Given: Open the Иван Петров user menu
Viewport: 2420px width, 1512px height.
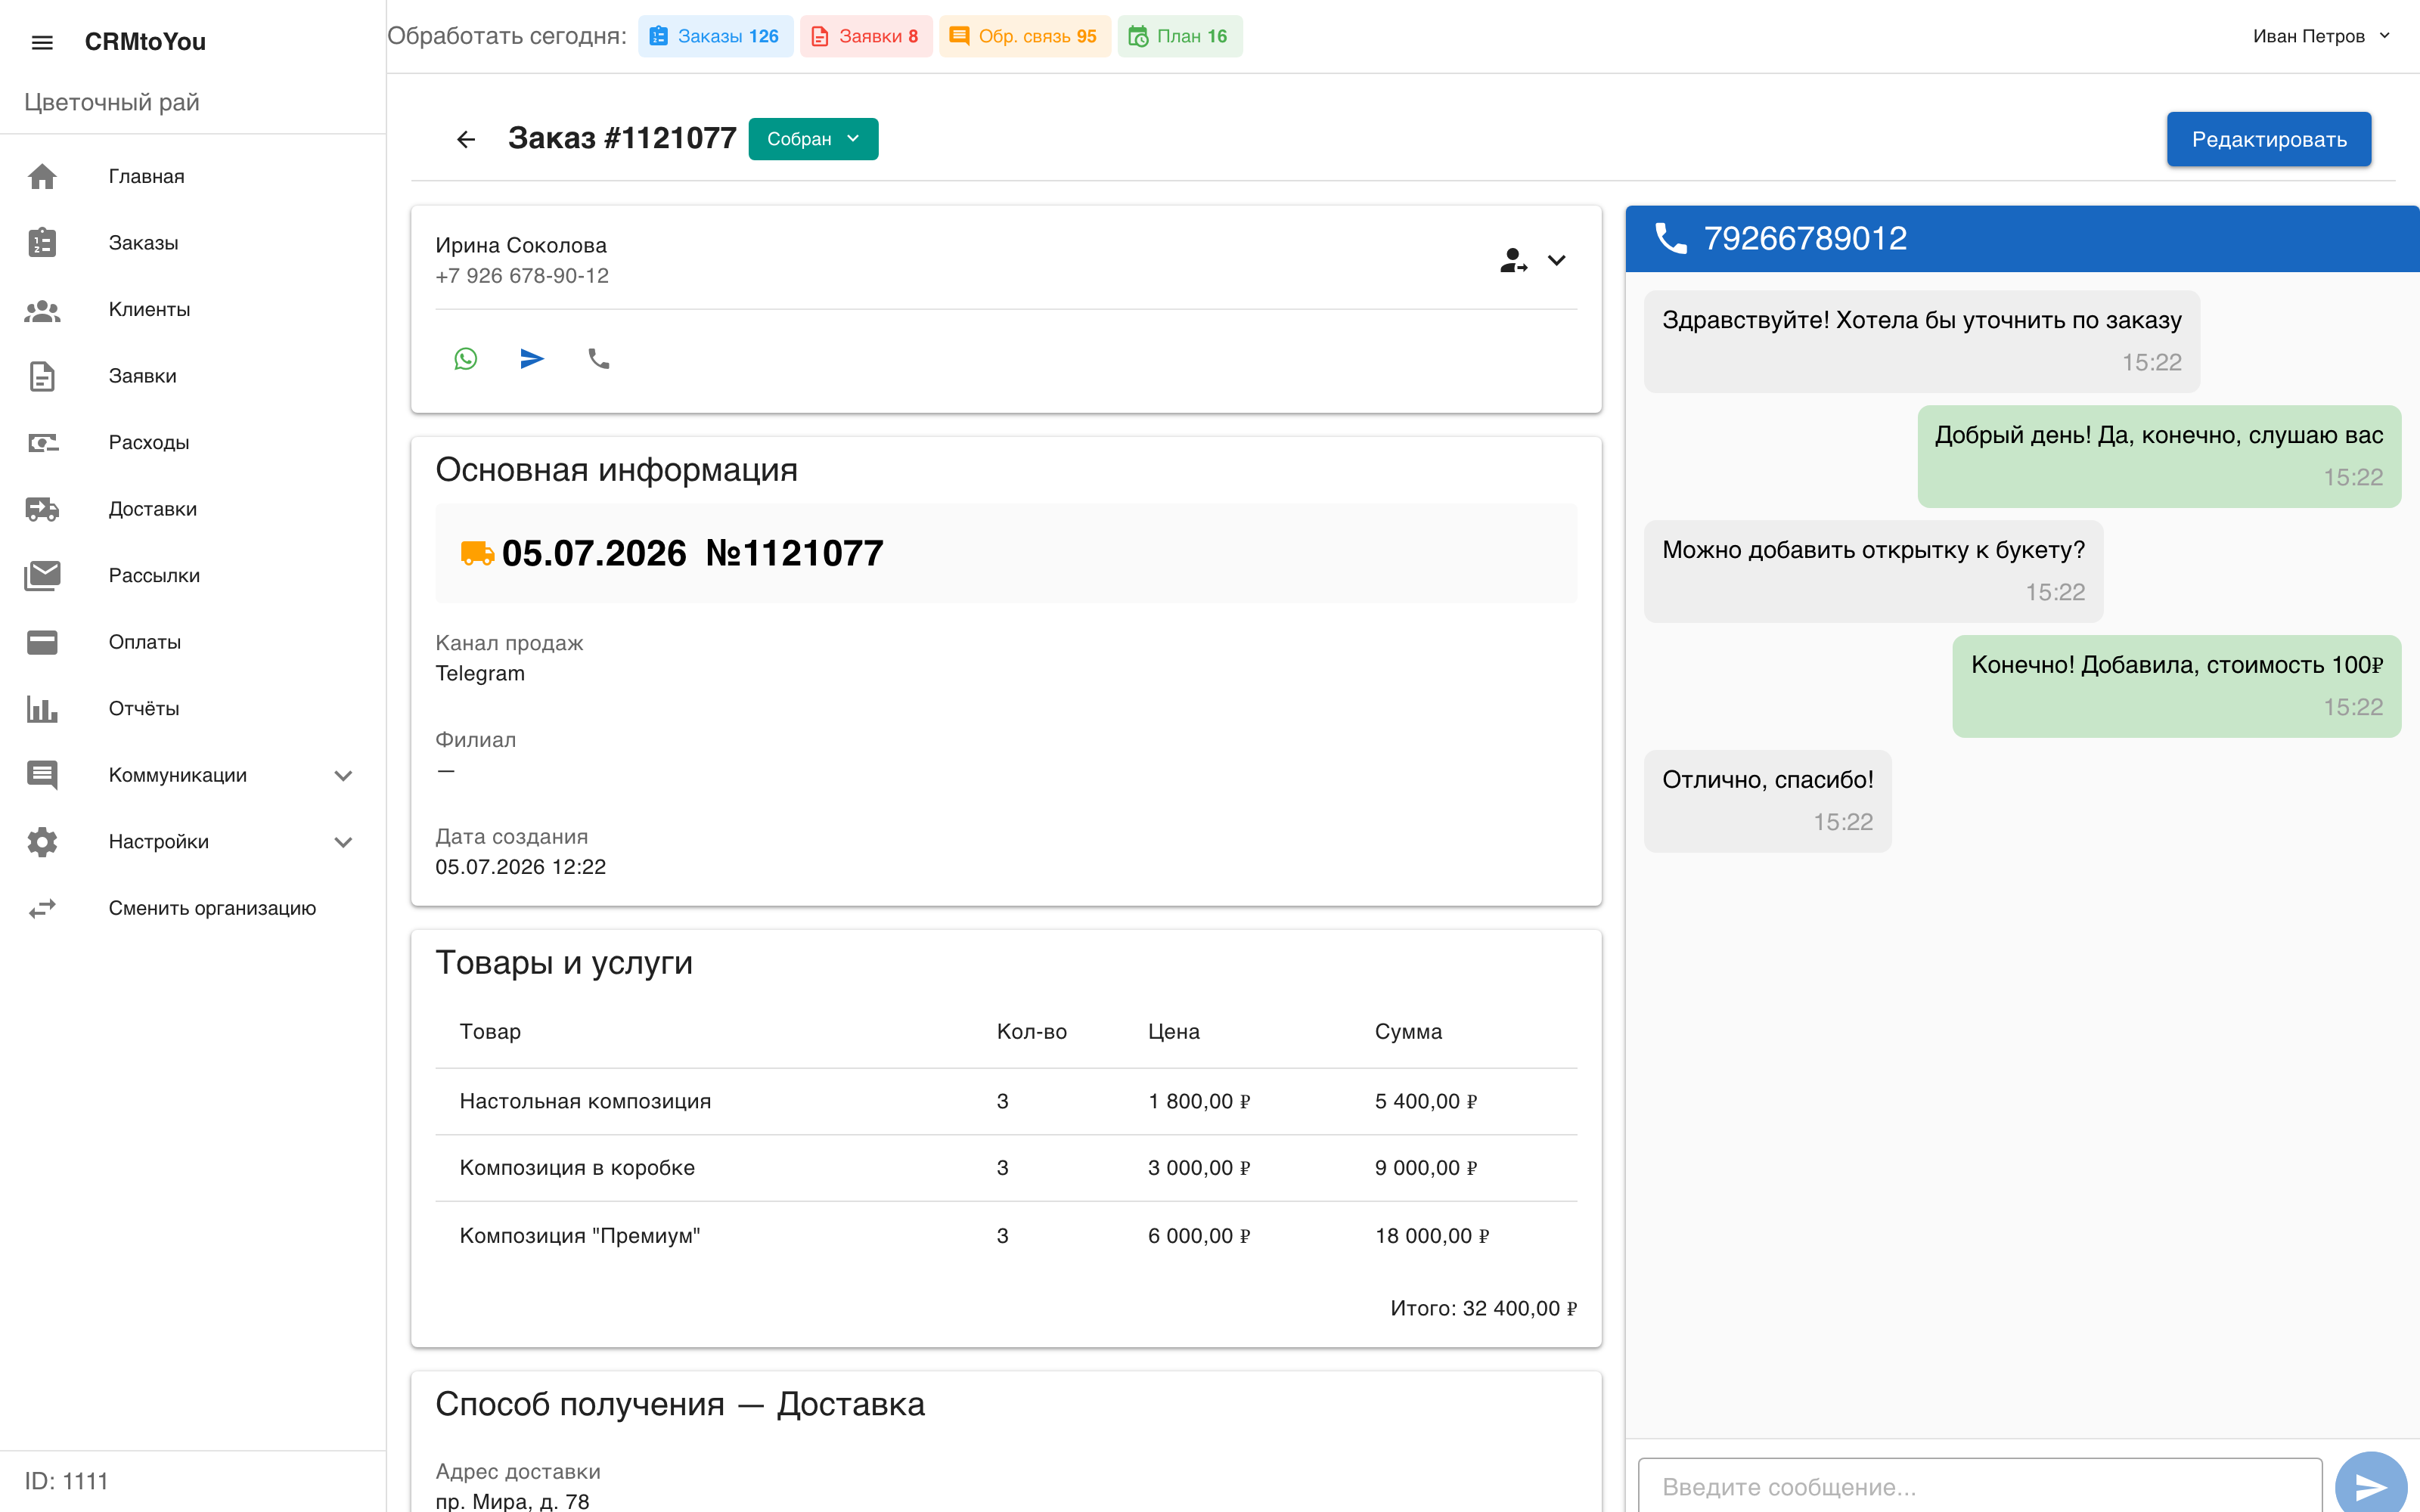Looking at the screenshot, I should [2320, 36].
